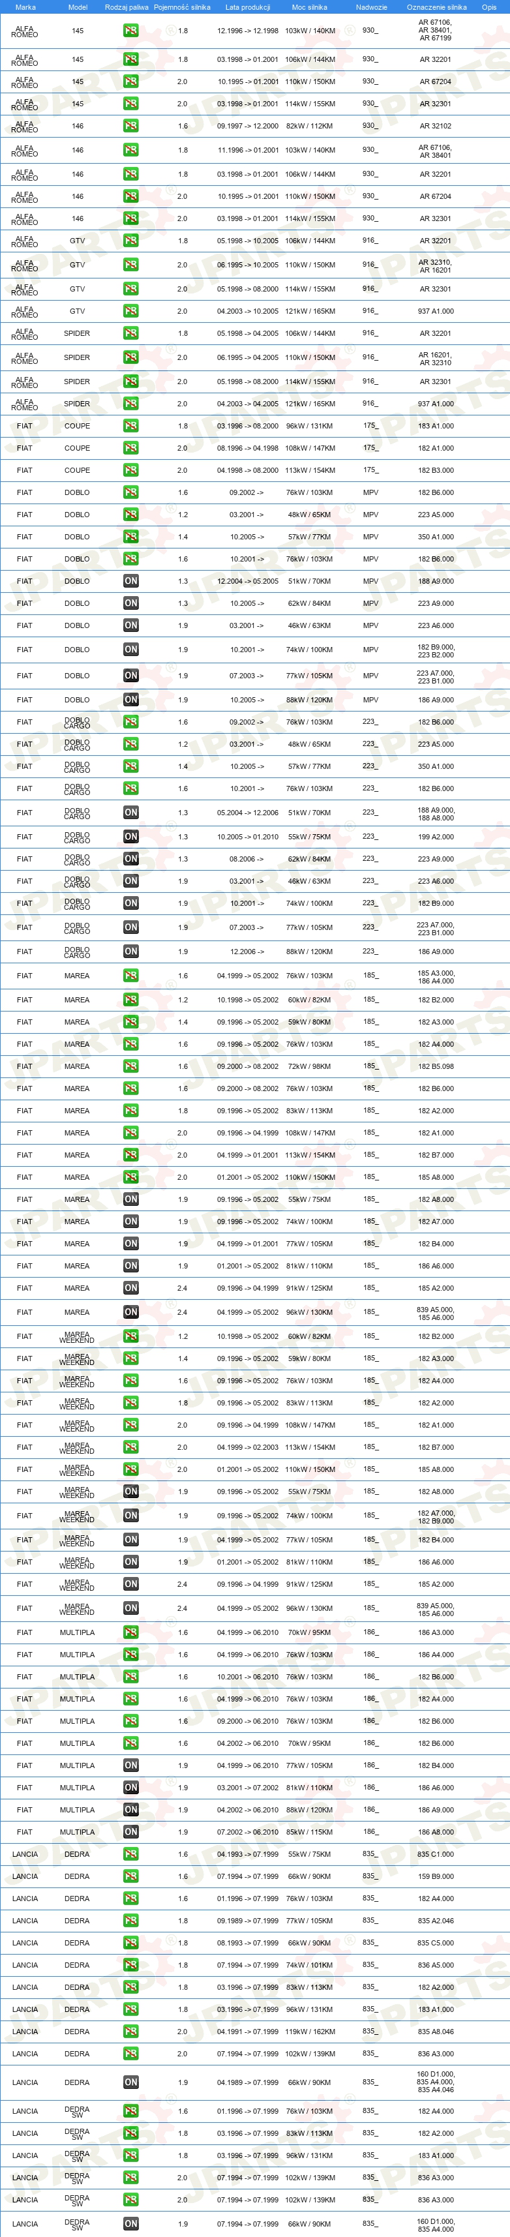Screen dimensions: 510x2237
Task: Click petrol icon in Fiat Coupe 2.0 113kW row
Action: 130,471
